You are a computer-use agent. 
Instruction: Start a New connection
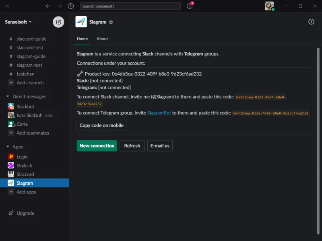[97, 146]
